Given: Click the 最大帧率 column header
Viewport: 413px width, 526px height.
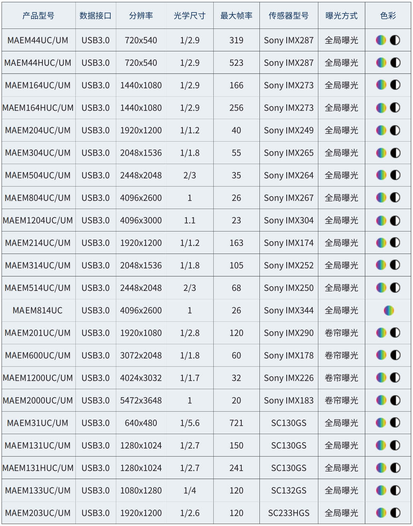Looking at the screenshot, I should tap(236, 16).
